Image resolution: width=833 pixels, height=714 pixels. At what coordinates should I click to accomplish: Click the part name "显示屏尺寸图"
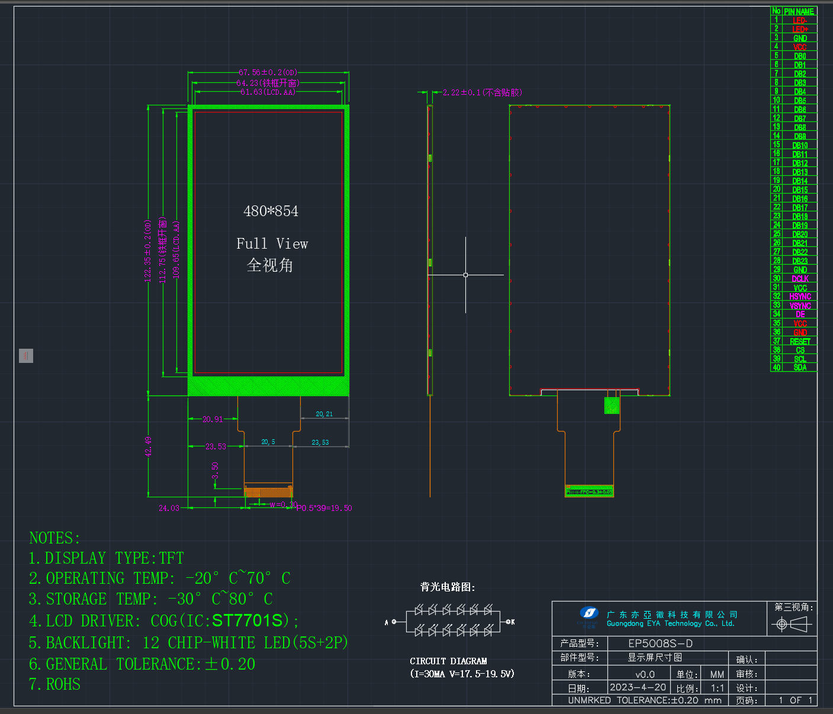[655, 658]
